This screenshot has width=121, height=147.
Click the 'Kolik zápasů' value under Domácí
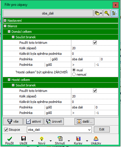95,48
